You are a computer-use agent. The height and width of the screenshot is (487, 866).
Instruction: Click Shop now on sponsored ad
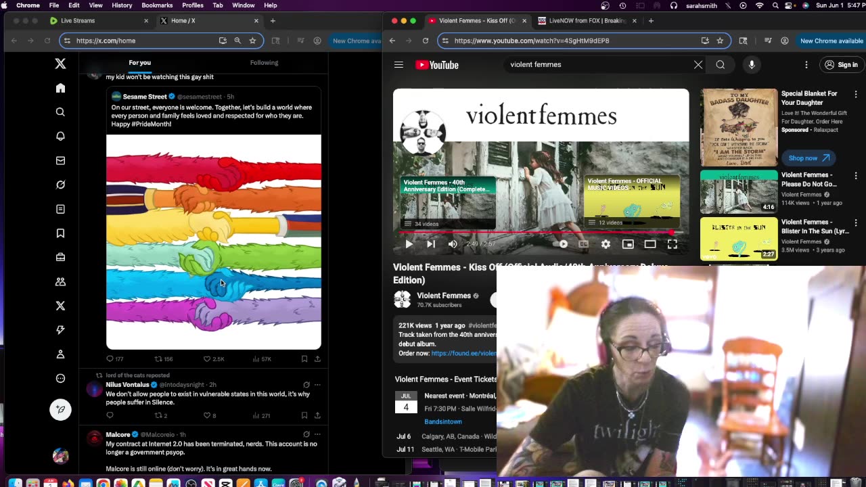(808, 158)
